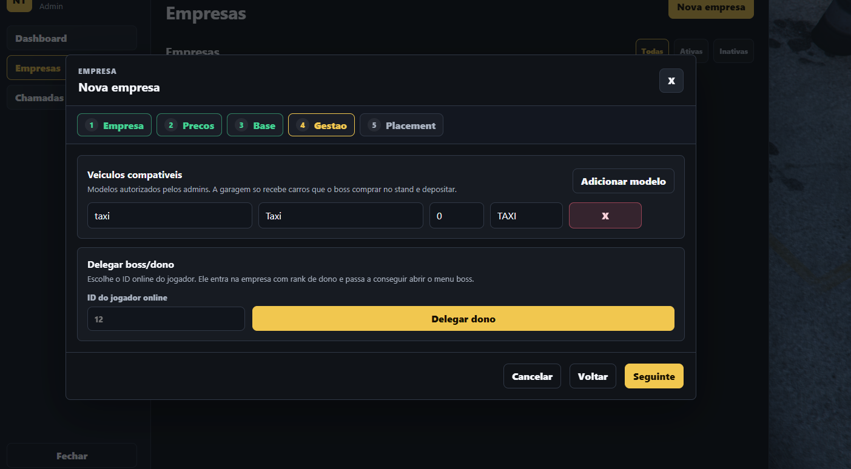Go to step 1 Empresa tab
The width and height of the screenshot is (851, 469).
114,125
